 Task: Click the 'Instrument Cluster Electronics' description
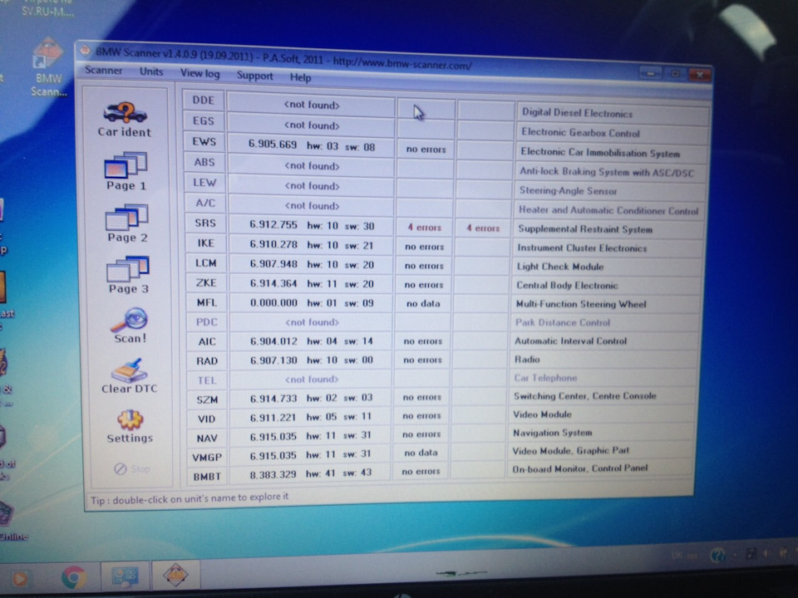pyautogui.click(x=582, y=248)
